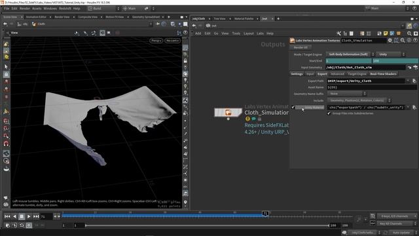Click the Cloth node in path bar
The image size is (419, 236).
(39, 24)
